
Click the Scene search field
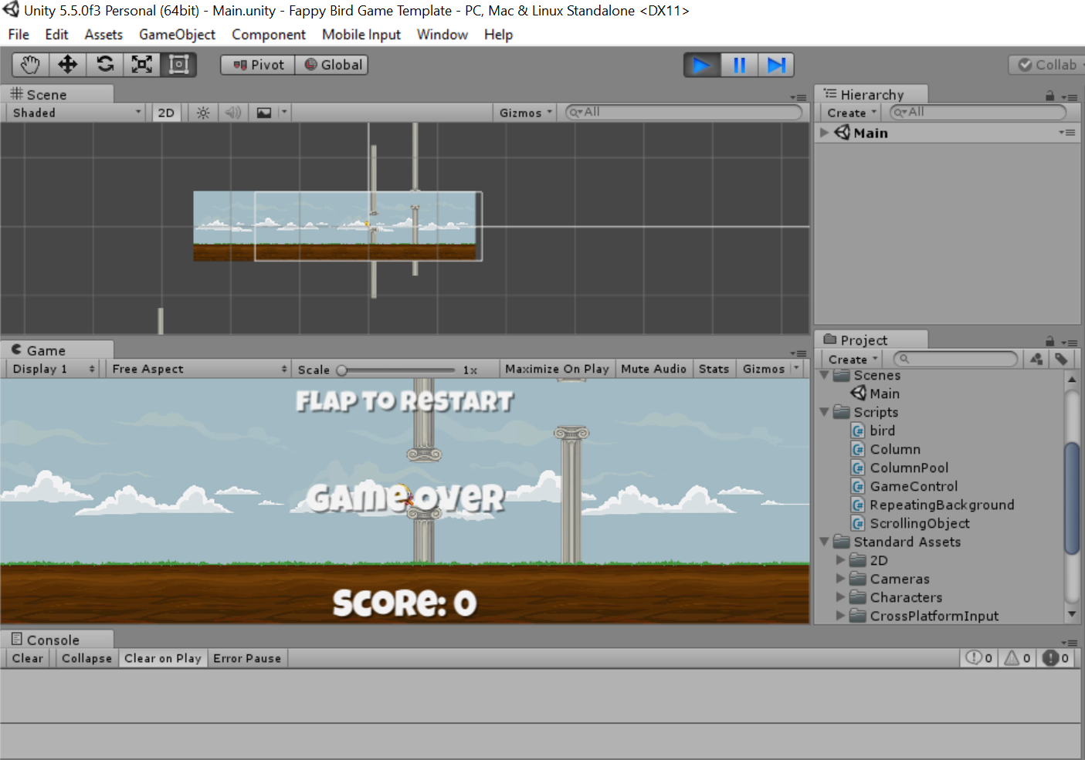[683, 113]
